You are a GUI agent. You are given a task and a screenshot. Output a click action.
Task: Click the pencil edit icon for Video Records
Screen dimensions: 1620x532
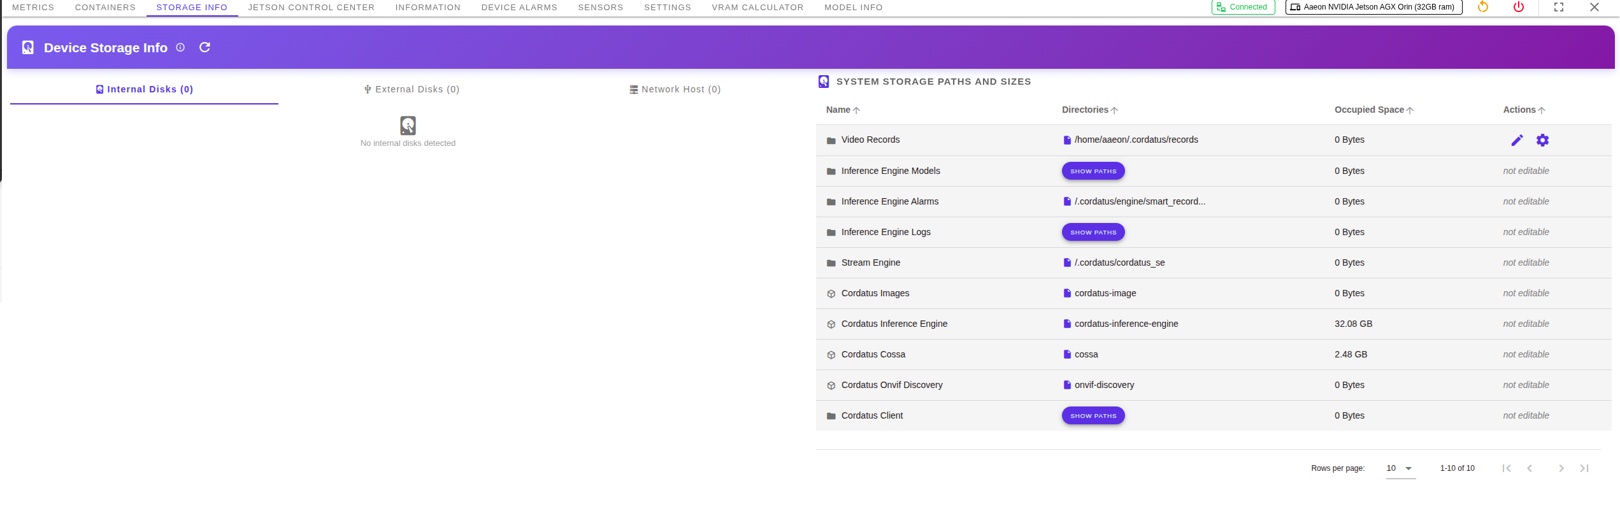click(1517, 140)
